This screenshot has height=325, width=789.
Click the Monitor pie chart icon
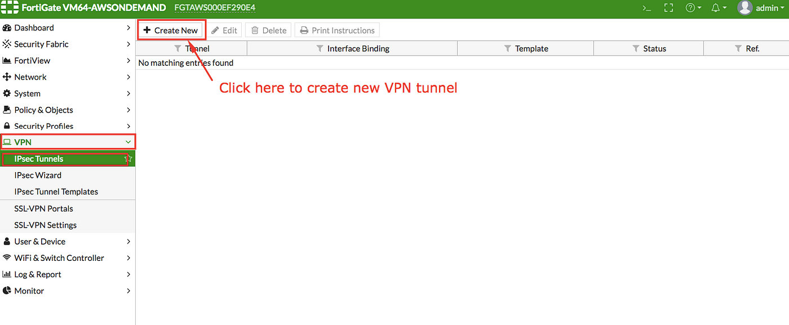click(7, 291)
